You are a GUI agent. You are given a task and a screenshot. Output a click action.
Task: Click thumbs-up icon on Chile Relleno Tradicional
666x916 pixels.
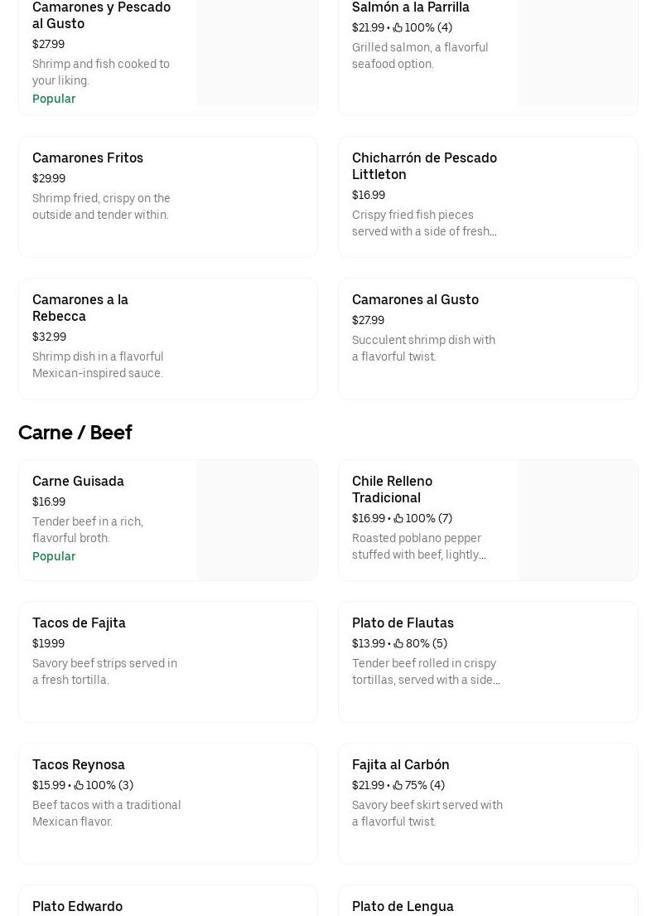[398, 518]
